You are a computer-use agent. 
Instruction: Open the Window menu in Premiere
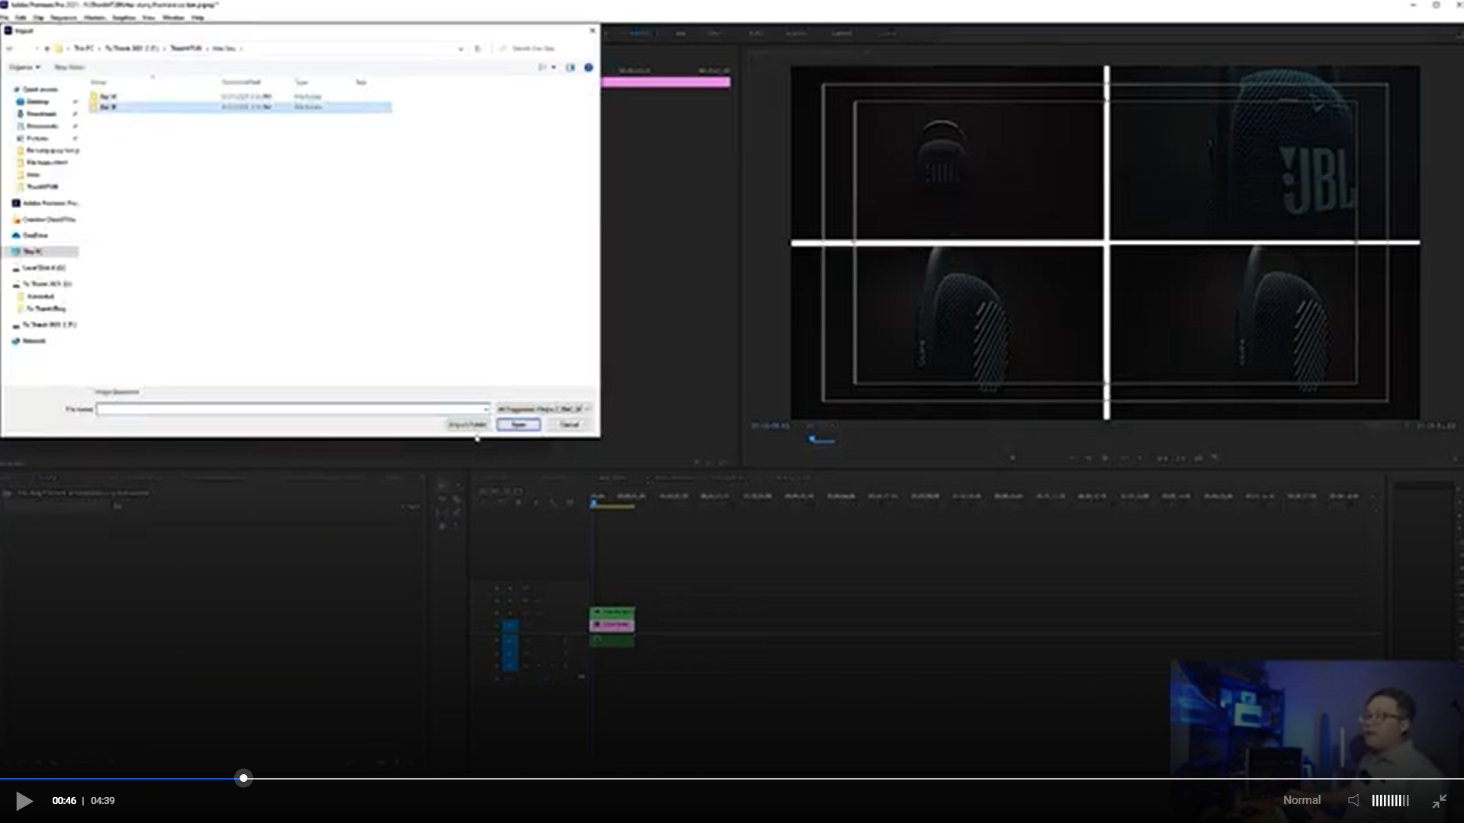pyautogui.click(x=173, y=18)
